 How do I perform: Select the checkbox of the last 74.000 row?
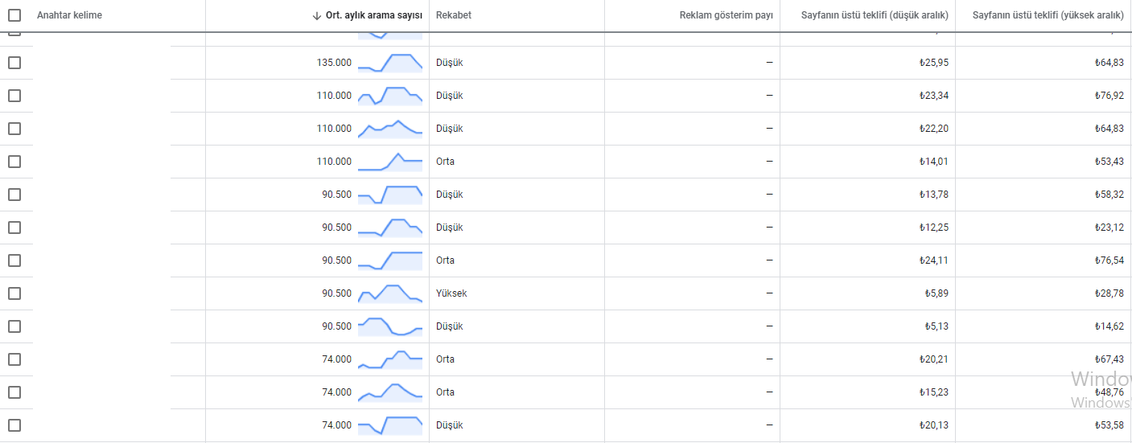point(14,425)
